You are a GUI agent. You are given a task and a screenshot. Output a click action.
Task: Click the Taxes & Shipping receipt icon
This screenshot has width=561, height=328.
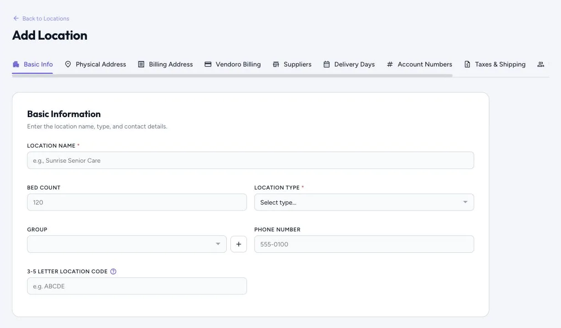[467, 64]
